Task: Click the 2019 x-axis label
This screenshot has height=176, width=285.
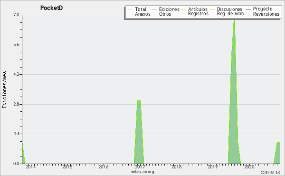Action: point(213,166)
